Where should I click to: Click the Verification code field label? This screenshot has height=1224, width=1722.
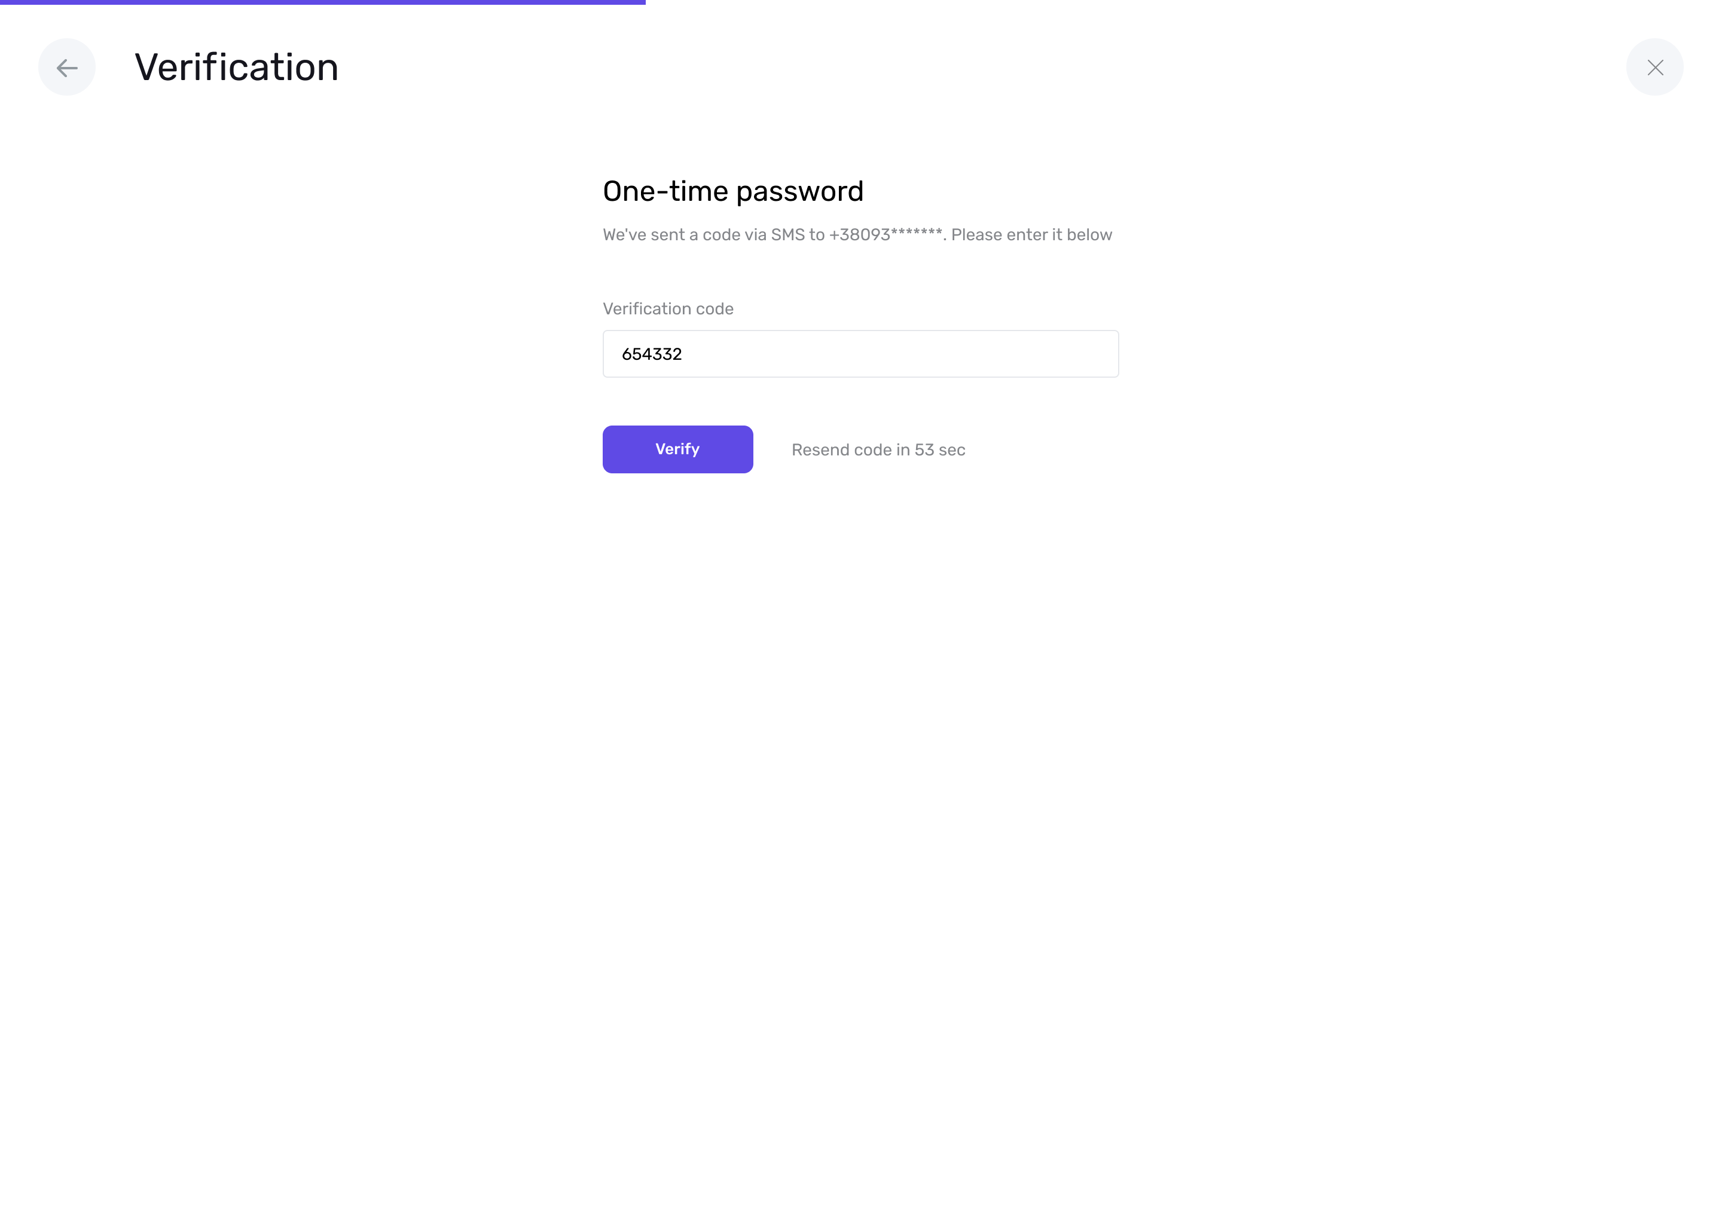tap(668, 309)
